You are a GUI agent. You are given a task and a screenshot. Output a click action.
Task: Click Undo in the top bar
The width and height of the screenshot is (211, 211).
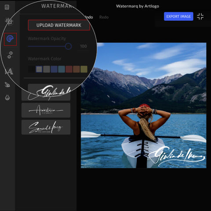tap(89, 17)
